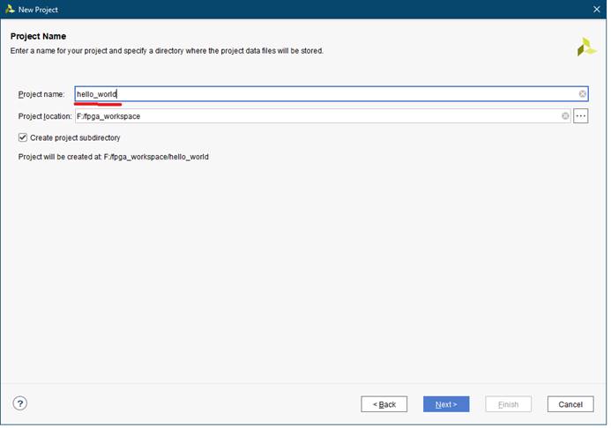Uncheck the Create project subdirectory checkbox
The height and width of the screenshot is (428, 611).
click(23, 138)
